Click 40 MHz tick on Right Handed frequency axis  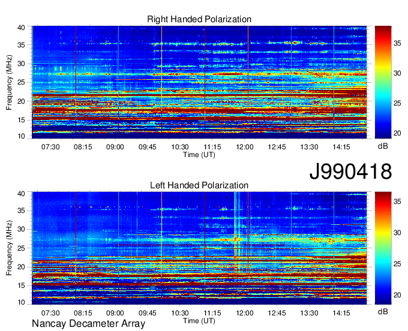[21, 28]
